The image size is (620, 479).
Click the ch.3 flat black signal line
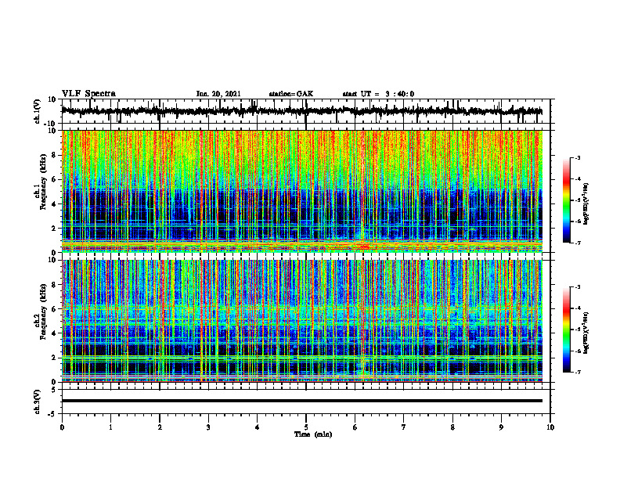[301, 401]
